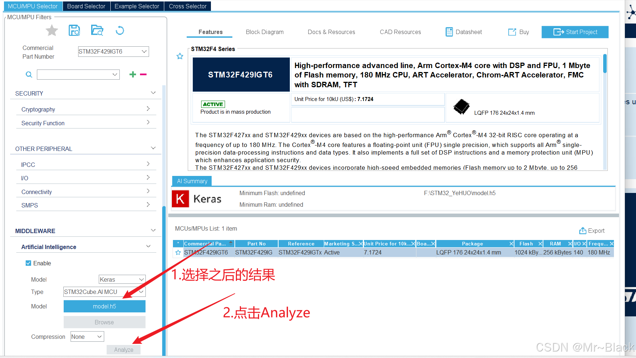
Task: Open the Block Diagram tab
Action: (x=264, y=32)
